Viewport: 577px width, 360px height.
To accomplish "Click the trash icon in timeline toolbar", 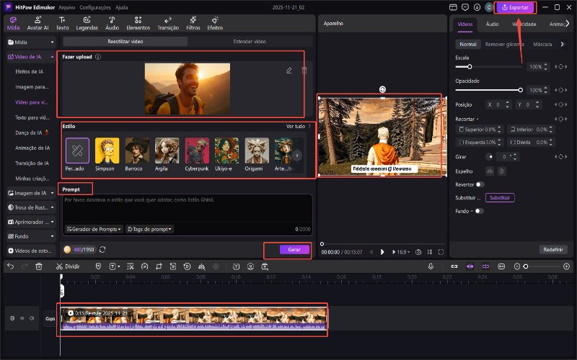I will click(x=39, y=266).
